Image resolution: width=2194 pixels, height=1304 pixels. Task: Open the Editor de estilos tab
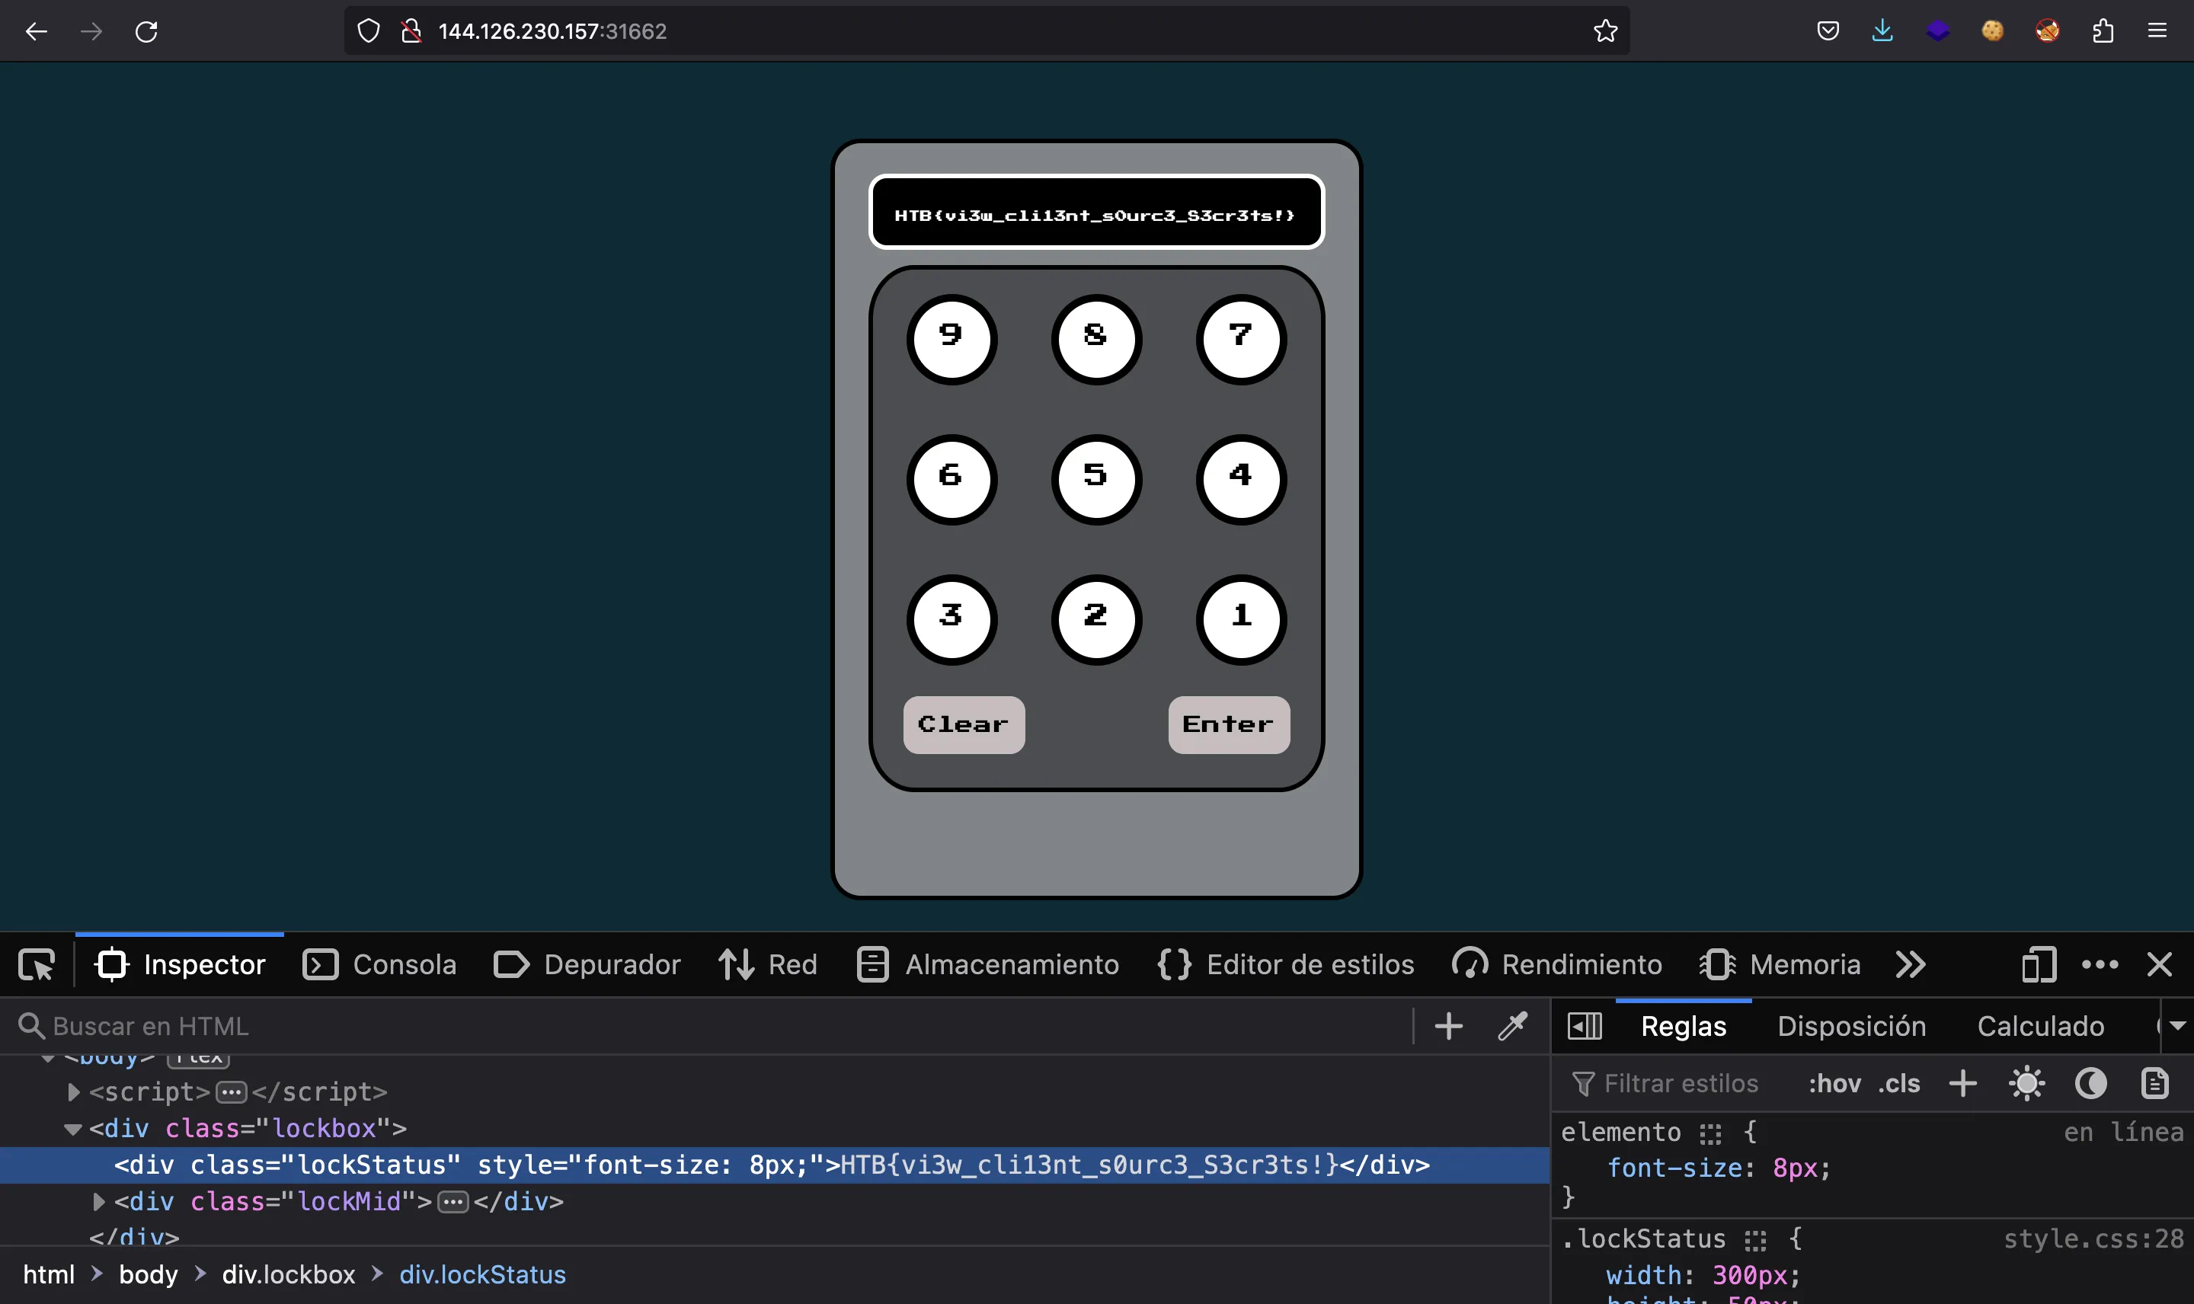coord(1285,965)
